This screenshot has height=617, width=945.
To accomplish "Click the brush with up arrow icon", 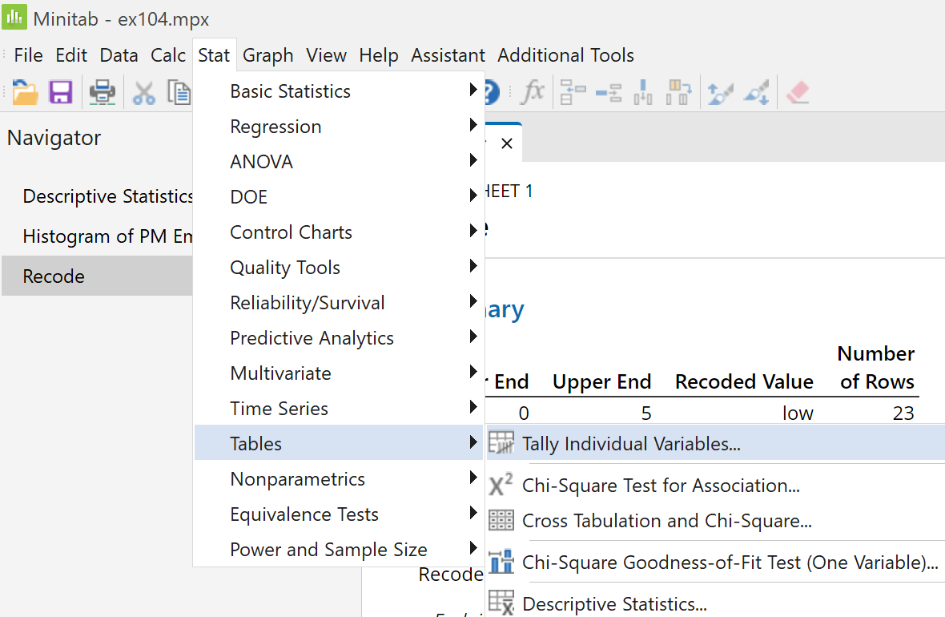I will (720, 93).
